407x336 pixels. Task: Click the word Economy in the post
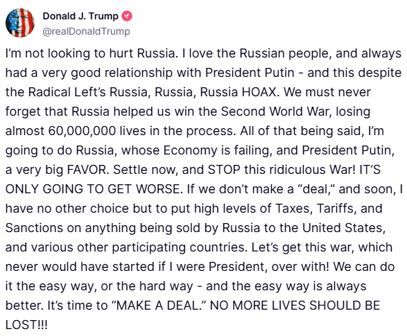click(x=190, y=150)
